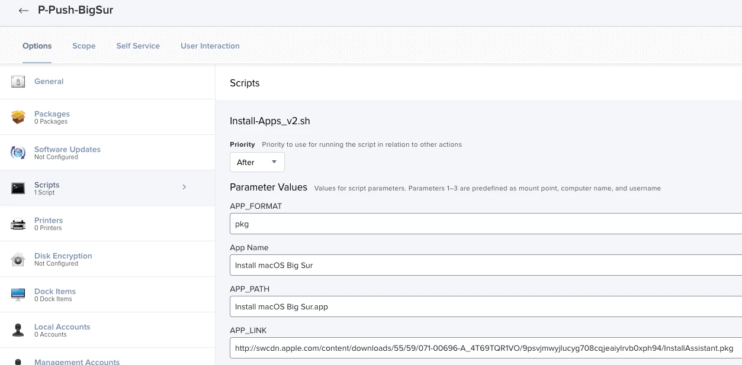Click the General sidebar icon

[x=18, y=82]
